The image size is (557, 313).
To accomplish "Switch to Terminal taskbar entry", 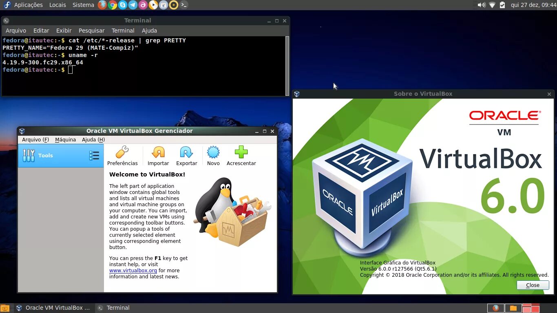I will tap(114, 308).
